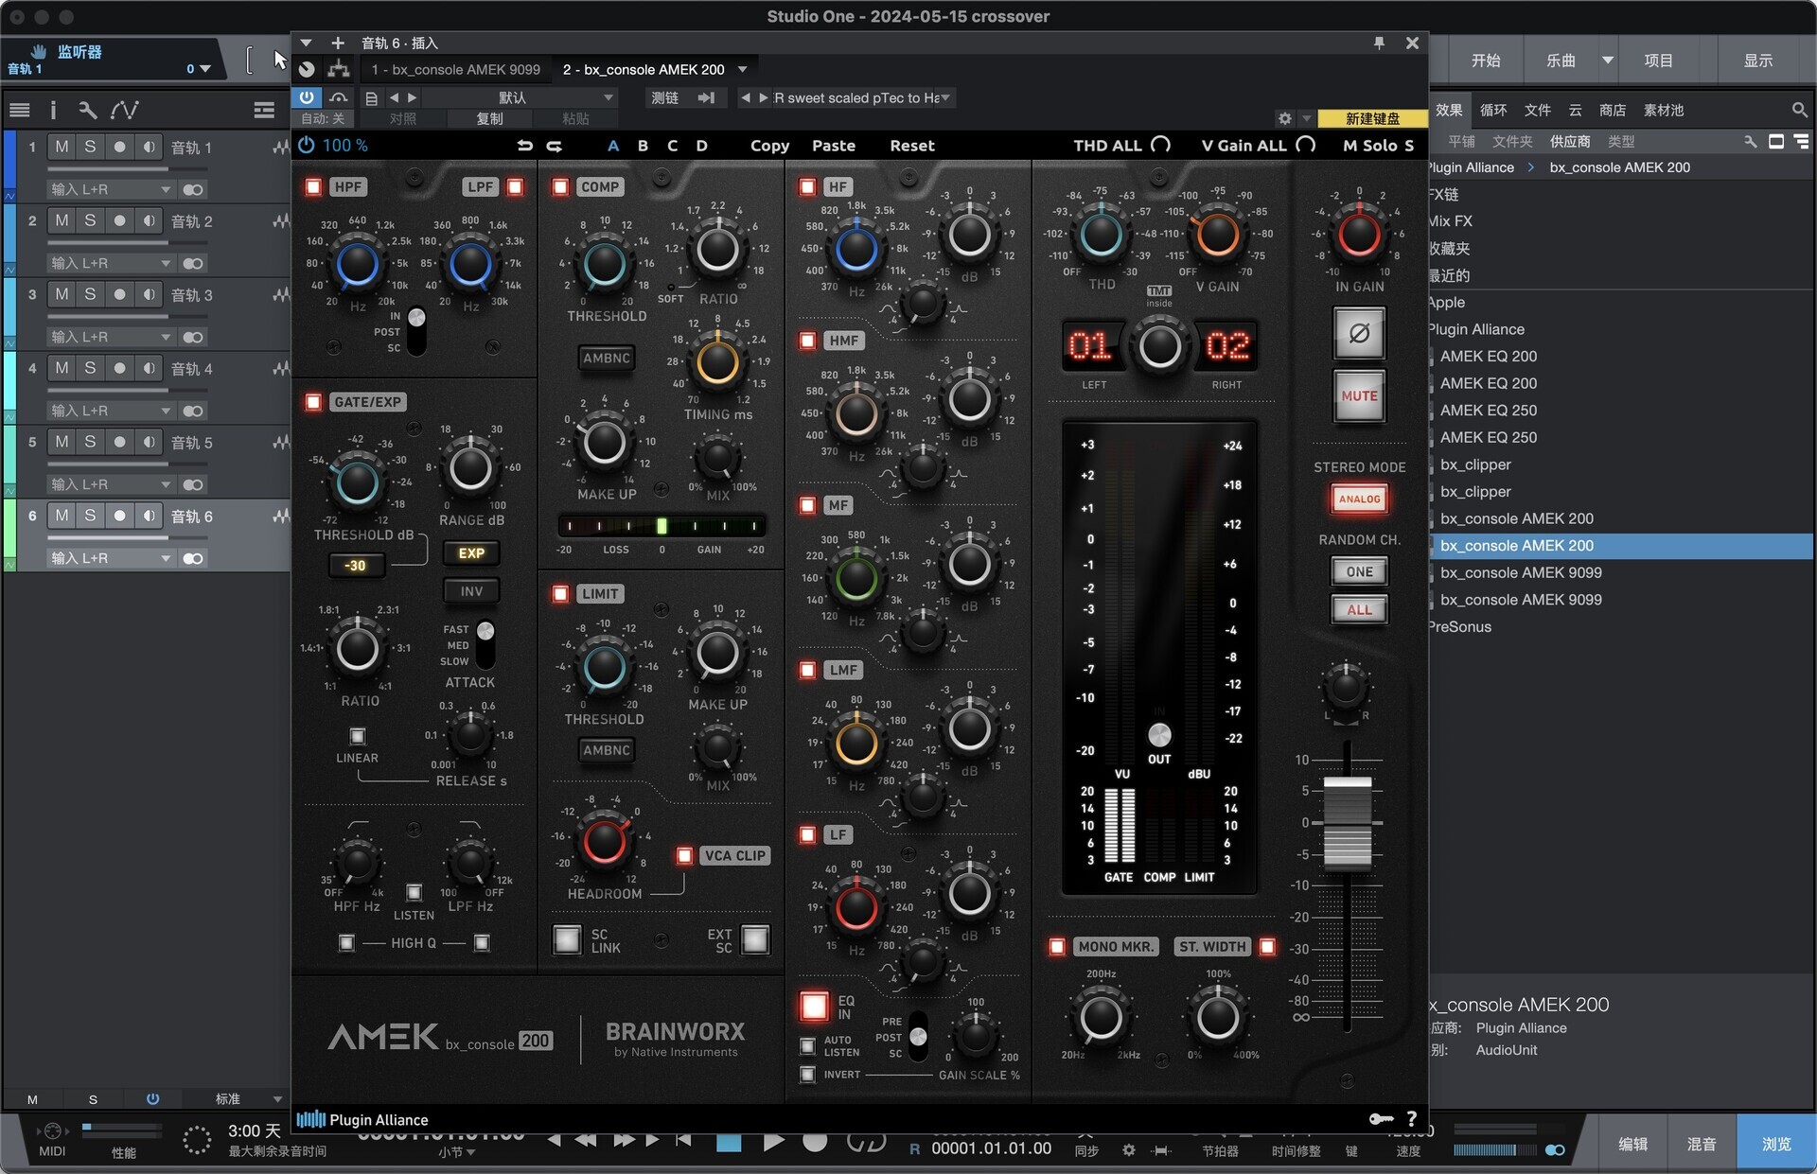The image size is (1817, 1174).
Task: Open the dropdown arrow beside settings gear
Action: pyautogui.click(x=1307, y=118)
